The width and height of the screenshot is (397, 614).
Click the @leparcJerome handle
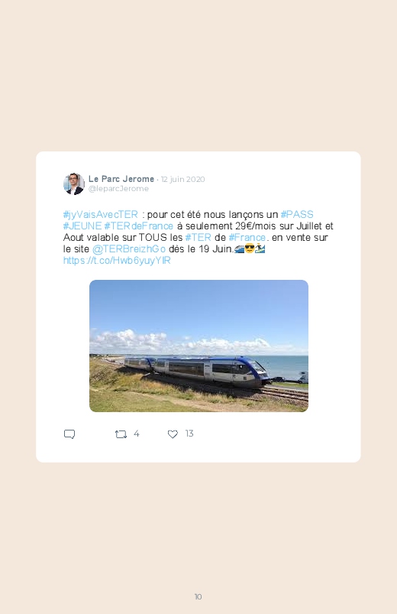(x=118, y=189)
